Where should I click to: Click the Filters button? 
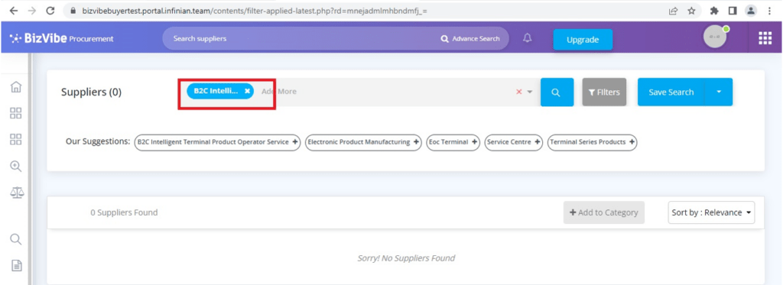[604, 92]
